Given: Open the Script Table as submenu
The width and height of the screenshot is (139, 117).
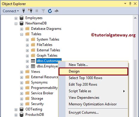Looking at the screenshot, I should coord(93,91).
